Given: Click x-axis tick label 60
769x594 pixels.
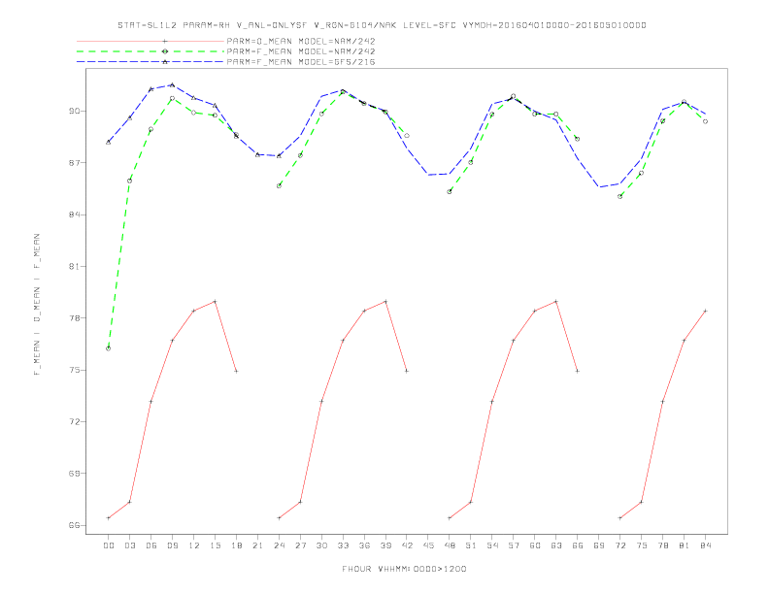Looking at the screenshot, I should point(535,545).
